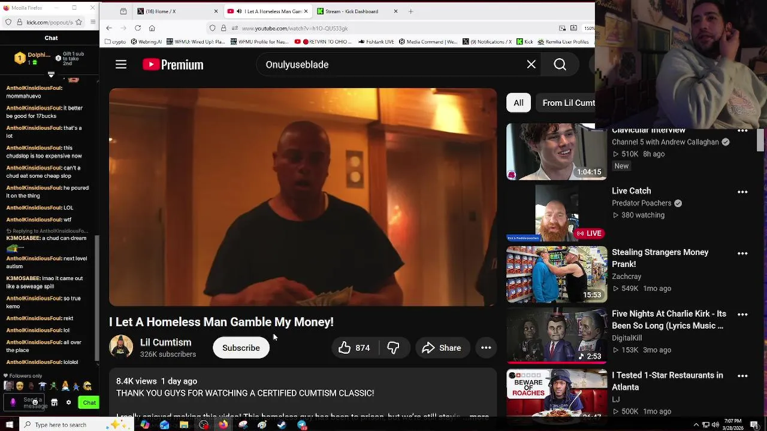Open the Kick popout menu icon
This screenshot has width=767, height=431.
pos(93,22)
